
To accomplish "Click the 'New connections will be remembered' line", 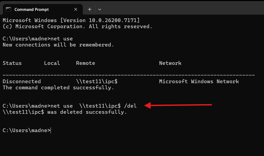I will point(58,45).
